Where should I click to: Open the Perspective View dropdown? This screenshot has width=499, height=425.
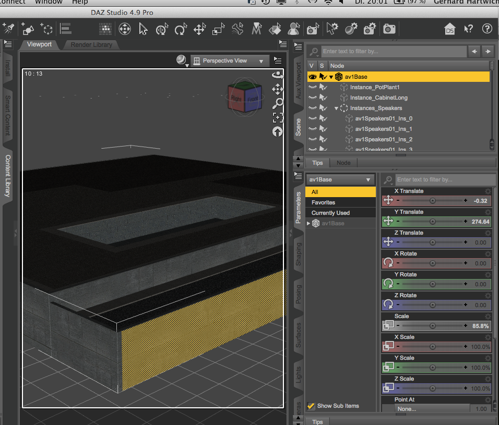(229, 61)
